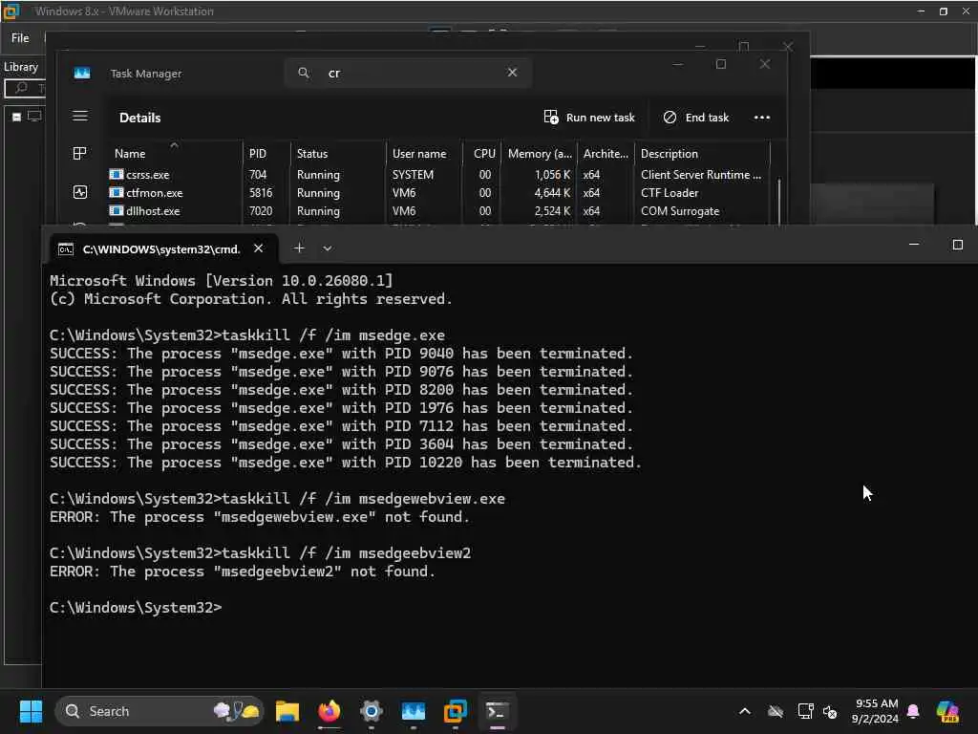Select the dllhost.exe process row
This screenshot has width=978, height=734.
point(439,211)
